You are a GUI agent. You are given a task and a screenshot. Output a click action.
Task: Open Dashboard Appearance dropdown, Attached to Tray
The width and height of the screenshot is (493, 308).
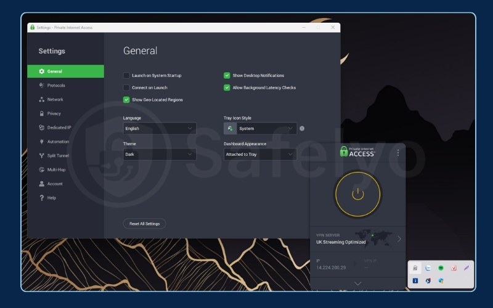tap(260, 154)
